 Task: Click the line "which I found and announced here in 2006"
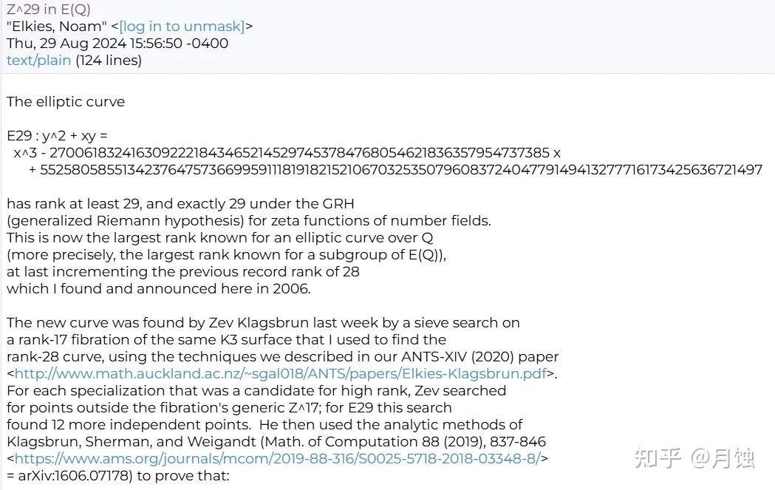159,289
